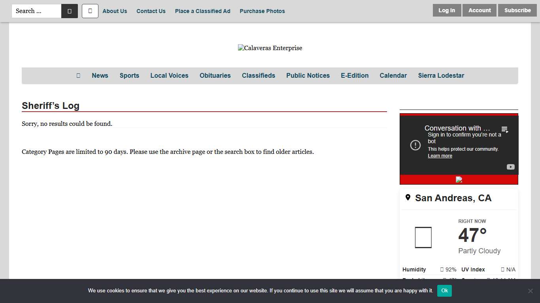Click the San Andreas location pin icon
540x303 pixels.
click(x=408, y=198)
